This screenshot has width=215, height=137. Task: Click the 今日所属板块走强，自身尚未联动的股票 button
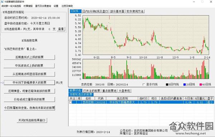point(29,108)
